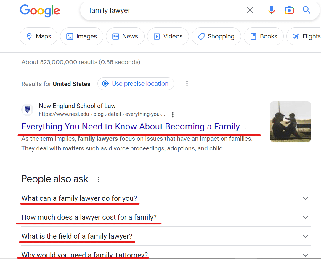
Task: Click the nesl.edu breadcrumb URL
Action: pyautogui.click(x=102, y=114)
